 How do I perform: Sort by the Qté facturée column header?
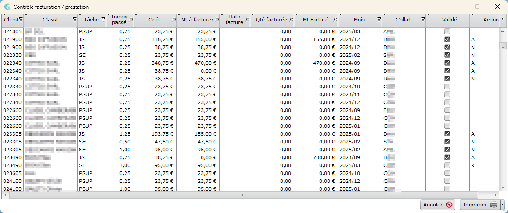coord(271,20)
